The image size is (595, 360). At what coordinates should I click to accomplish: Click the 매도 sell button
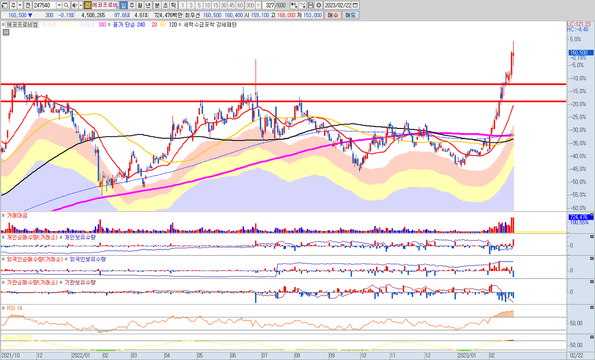[x=350, y=15]
